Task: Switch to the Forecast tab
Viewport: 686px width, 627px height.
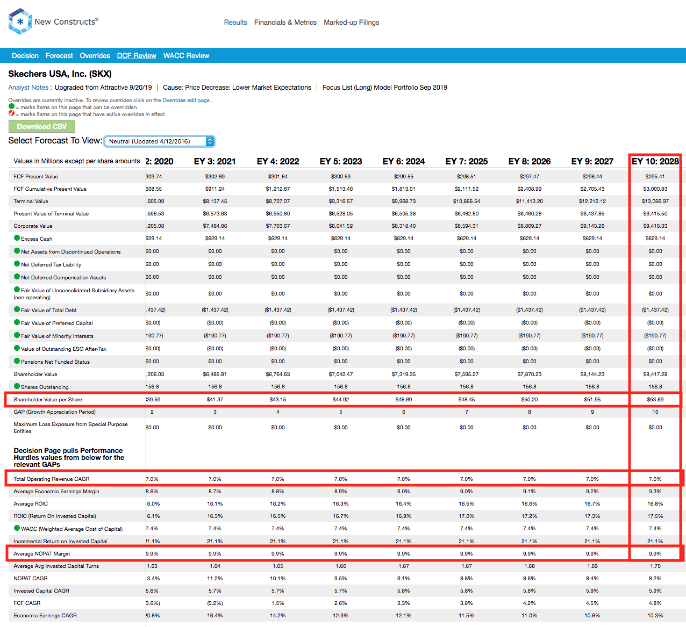Action: click(x=59, y=55)
